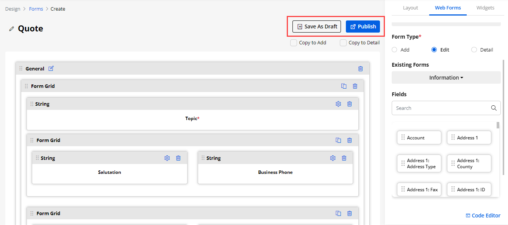The width and height of the screenshot is (508, 225).
Task: Click the Publish button
Action: pos(363,27)
